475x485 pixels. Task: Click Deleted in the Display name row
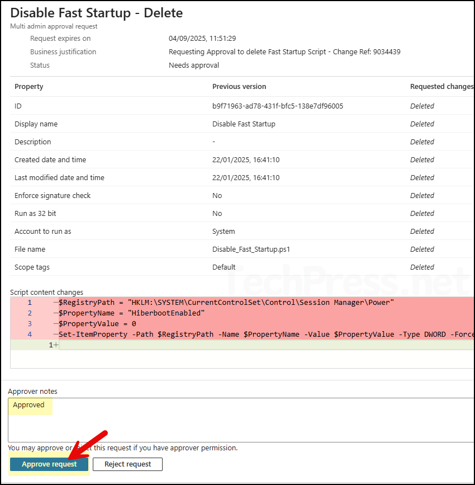click(x=422, y=124)
